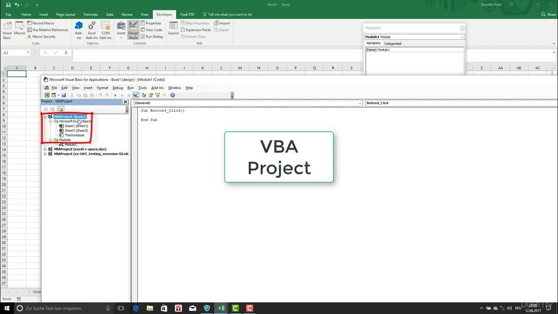
Task: Switch to Categorized tab in Properties
Action: tap(393, 44)
